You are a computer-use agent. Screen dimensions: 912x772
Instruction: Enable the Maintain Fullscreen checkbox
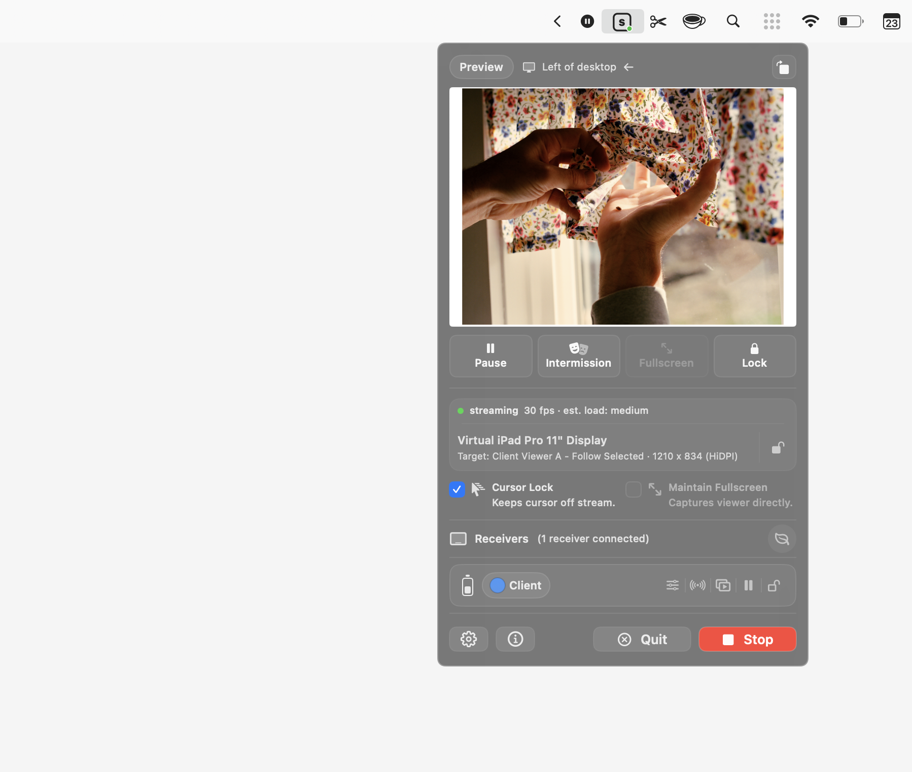[634, 489]
